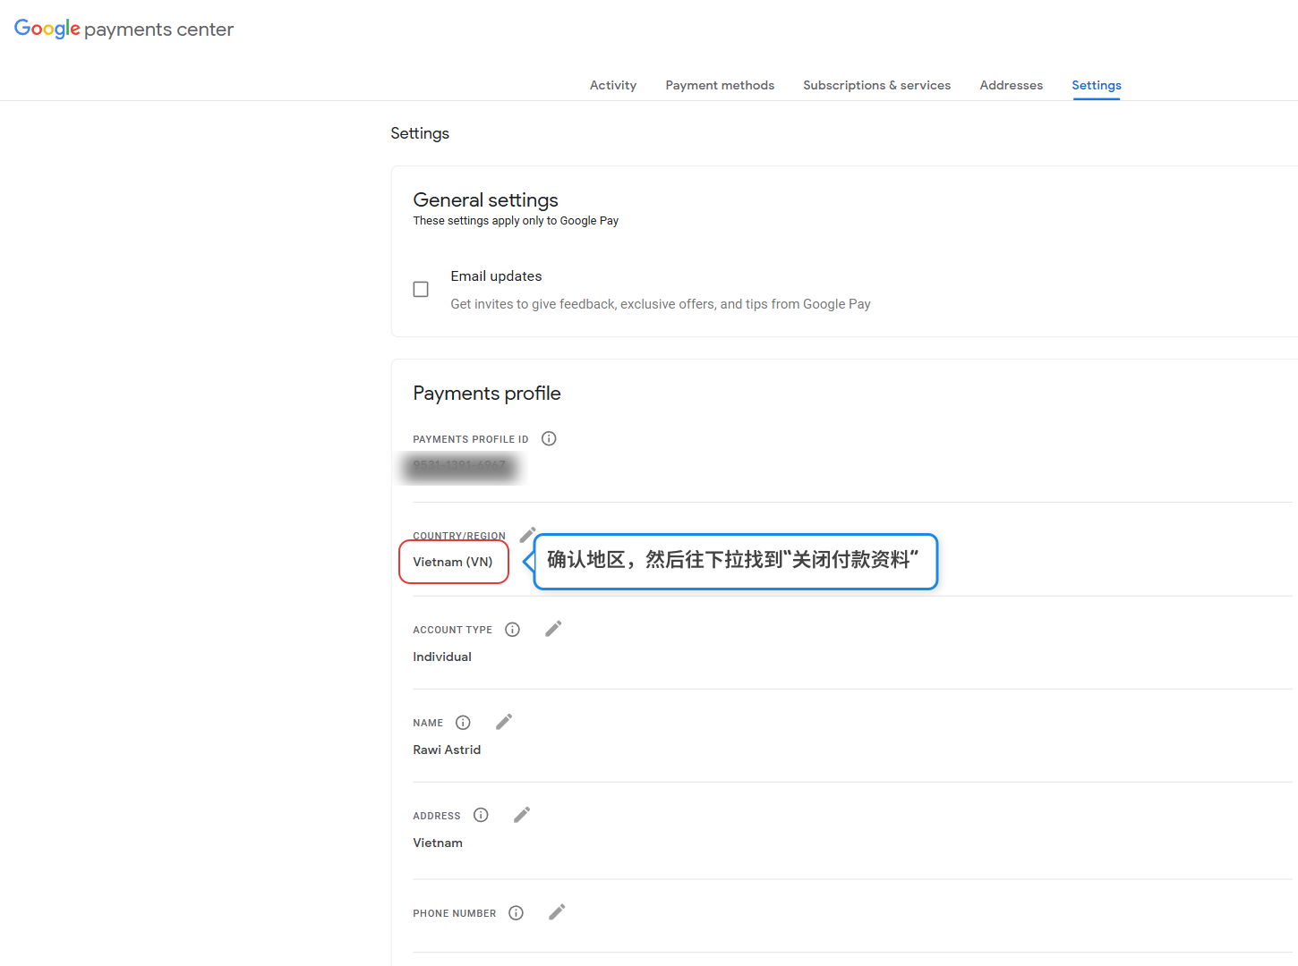Select the Settings tab
The height and width of the screenshot is (966, 1298).
(x=1097, y=85)
